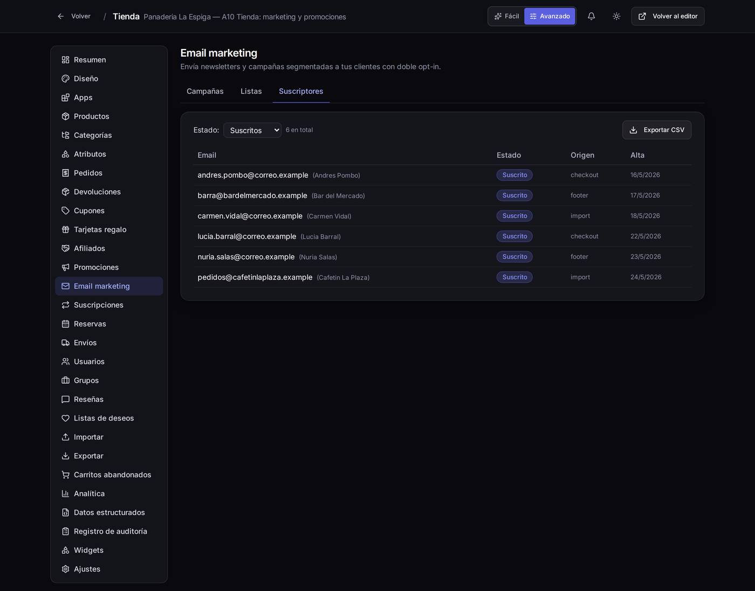Viewport: 755px width, 591px height.
Task: Click carmen.vidal@correo.example email
Action: pyautogui.click(x=250, y=216)
